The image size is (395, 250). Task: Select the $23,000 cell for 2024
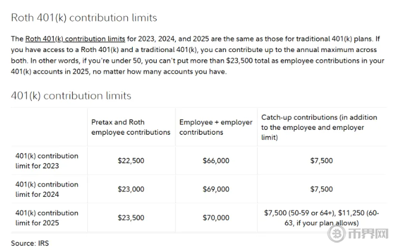(130, 189)
